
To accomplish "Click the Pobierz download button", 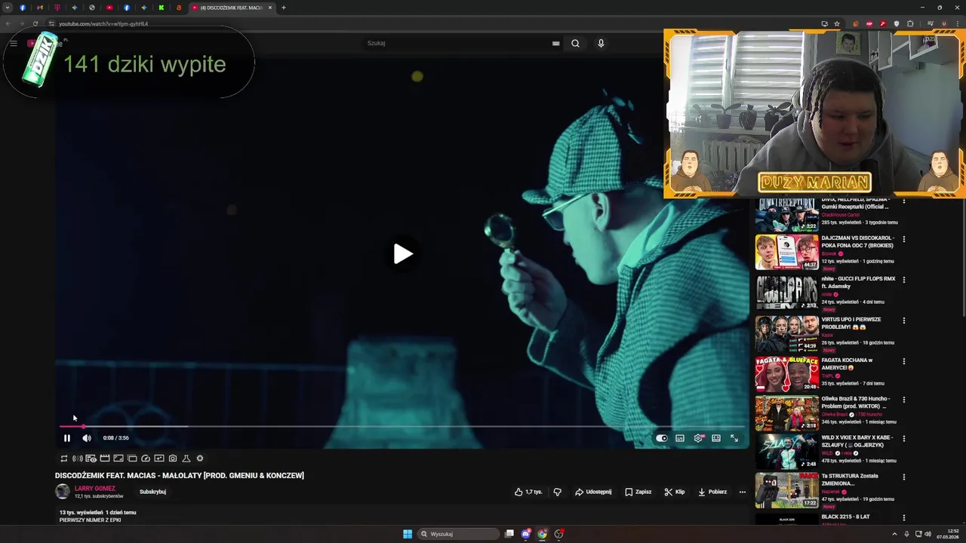I will tap(712, 492).
